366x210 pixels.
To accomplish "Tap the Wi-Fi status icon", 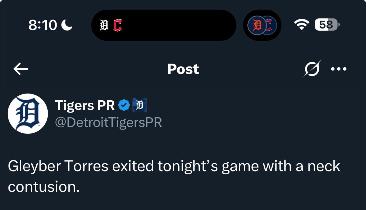I will (302, 25).
